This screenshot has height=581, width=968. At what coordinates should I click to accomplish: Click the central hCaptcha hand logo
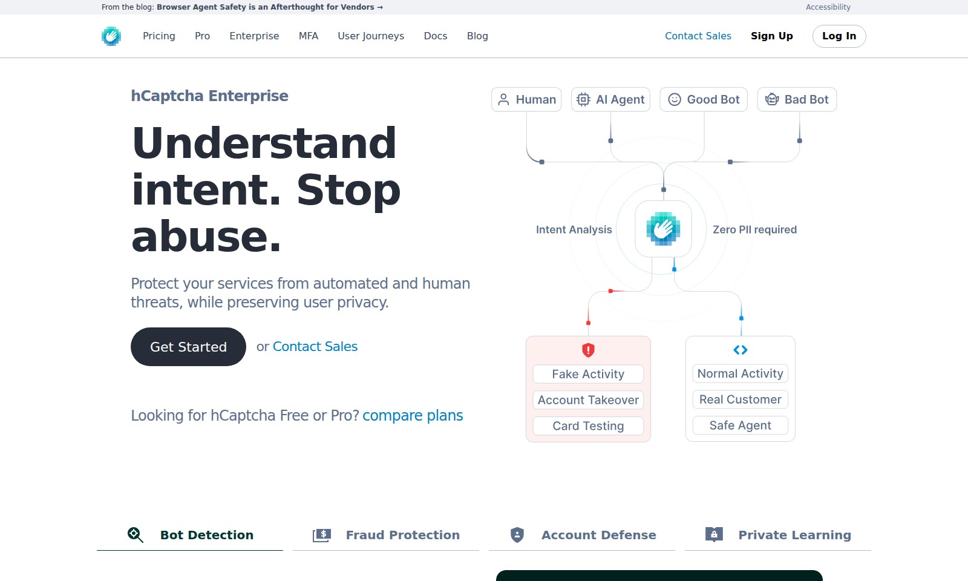point(663,229)
